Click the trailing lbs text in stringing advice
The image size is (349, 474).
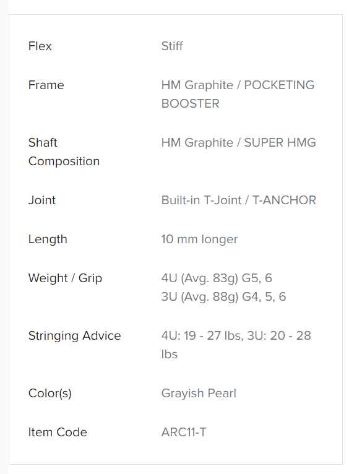(x=169, y=355)
